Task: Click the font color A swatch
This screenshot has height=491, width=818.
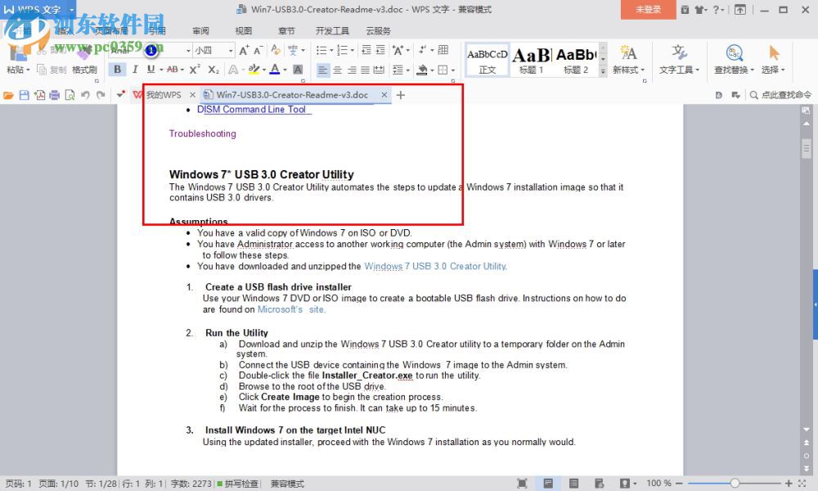Action: point(275,70)
